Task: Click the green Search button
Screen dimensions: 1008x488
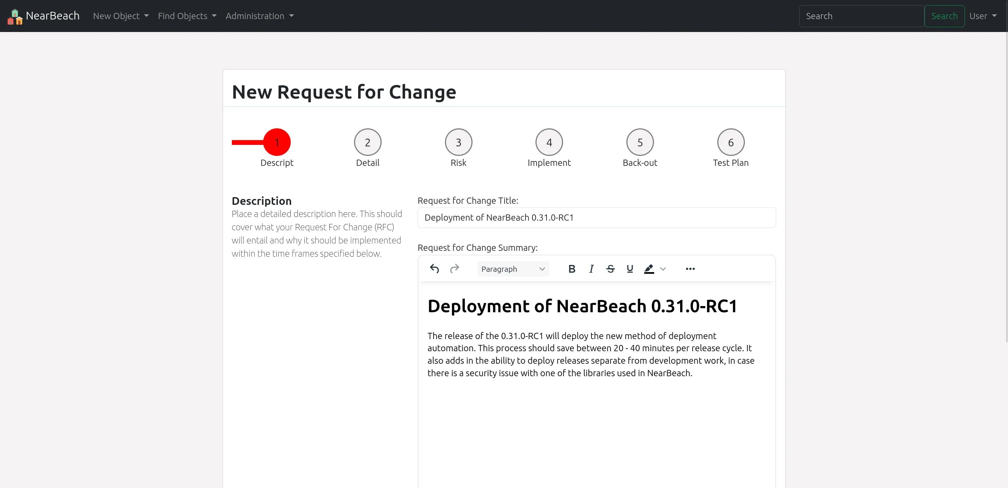Action: (944, 16)
